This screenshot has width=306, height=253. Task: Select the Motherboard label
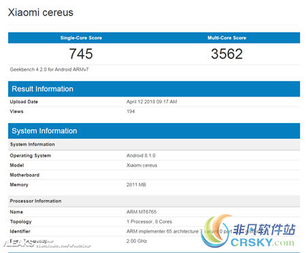(24, 175)
